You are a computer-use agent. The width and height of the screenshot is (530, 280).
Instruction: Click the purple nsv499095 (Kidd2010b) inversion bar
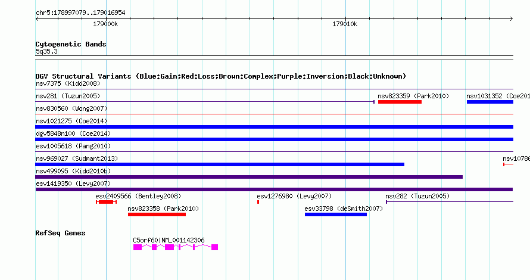pos(249,177)
